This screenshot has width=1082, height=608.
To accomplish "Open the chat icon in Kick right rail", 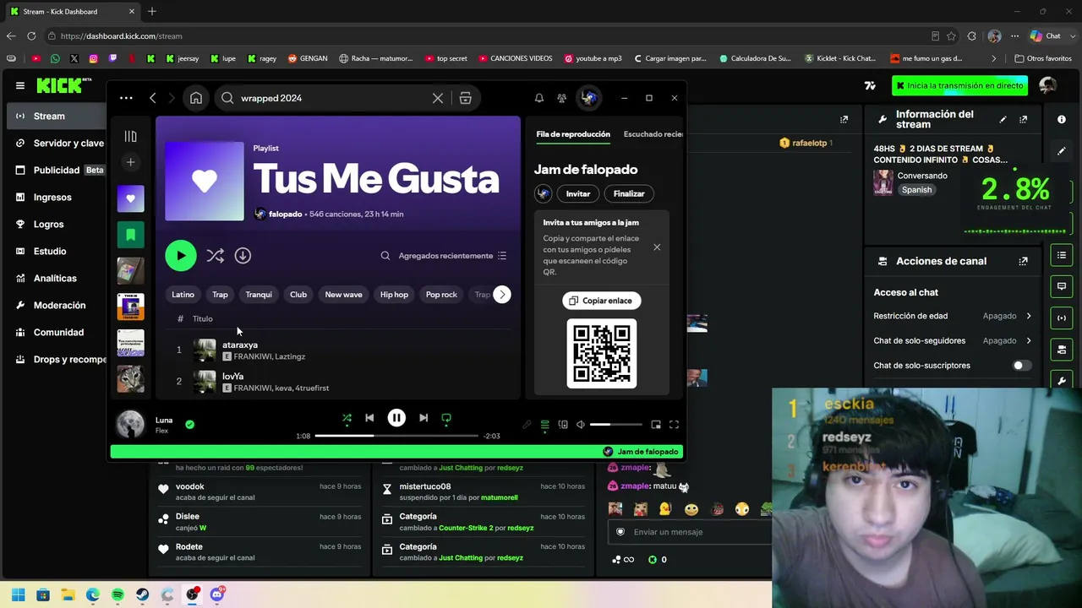I will [1062, 286].
